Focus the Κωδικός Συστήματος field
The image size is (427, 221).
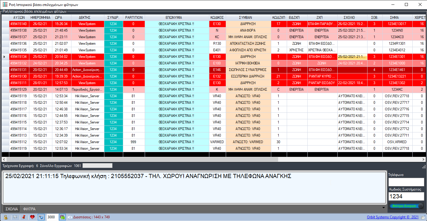406,197
